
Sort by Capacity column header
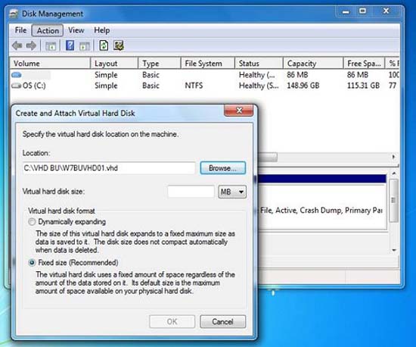click(x=313, y=63)
